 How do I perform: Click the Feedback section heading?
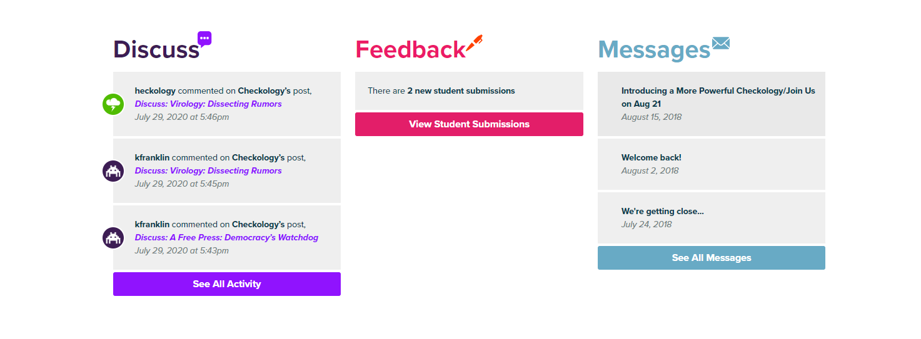point(410,49)
